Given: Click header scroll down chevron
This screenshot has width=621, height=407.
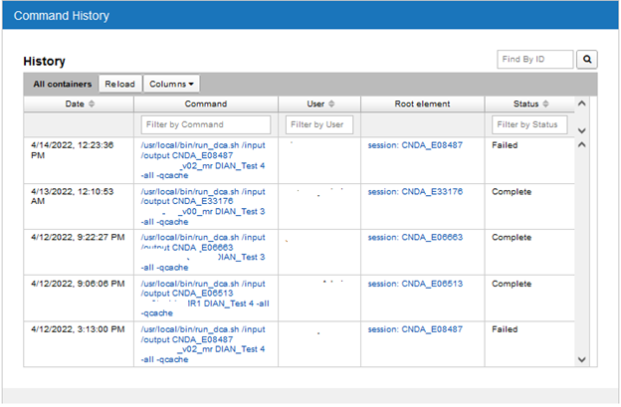Looking at the screenshot, I should pyautogui.click(x=581, y=130).
